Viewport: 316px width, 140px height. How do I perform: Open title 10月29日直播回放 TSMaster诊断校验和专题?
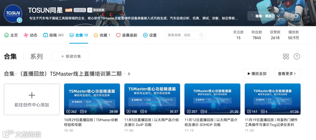91,122
